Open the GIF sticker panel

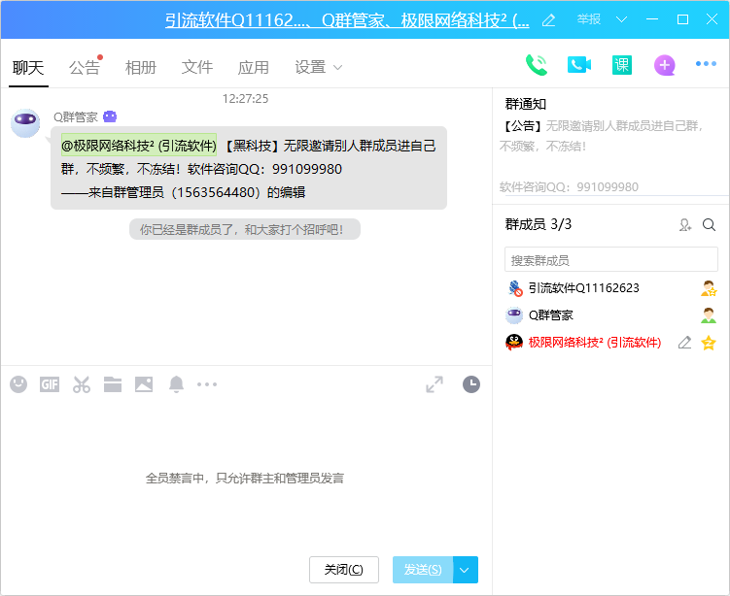pos(50,384)
